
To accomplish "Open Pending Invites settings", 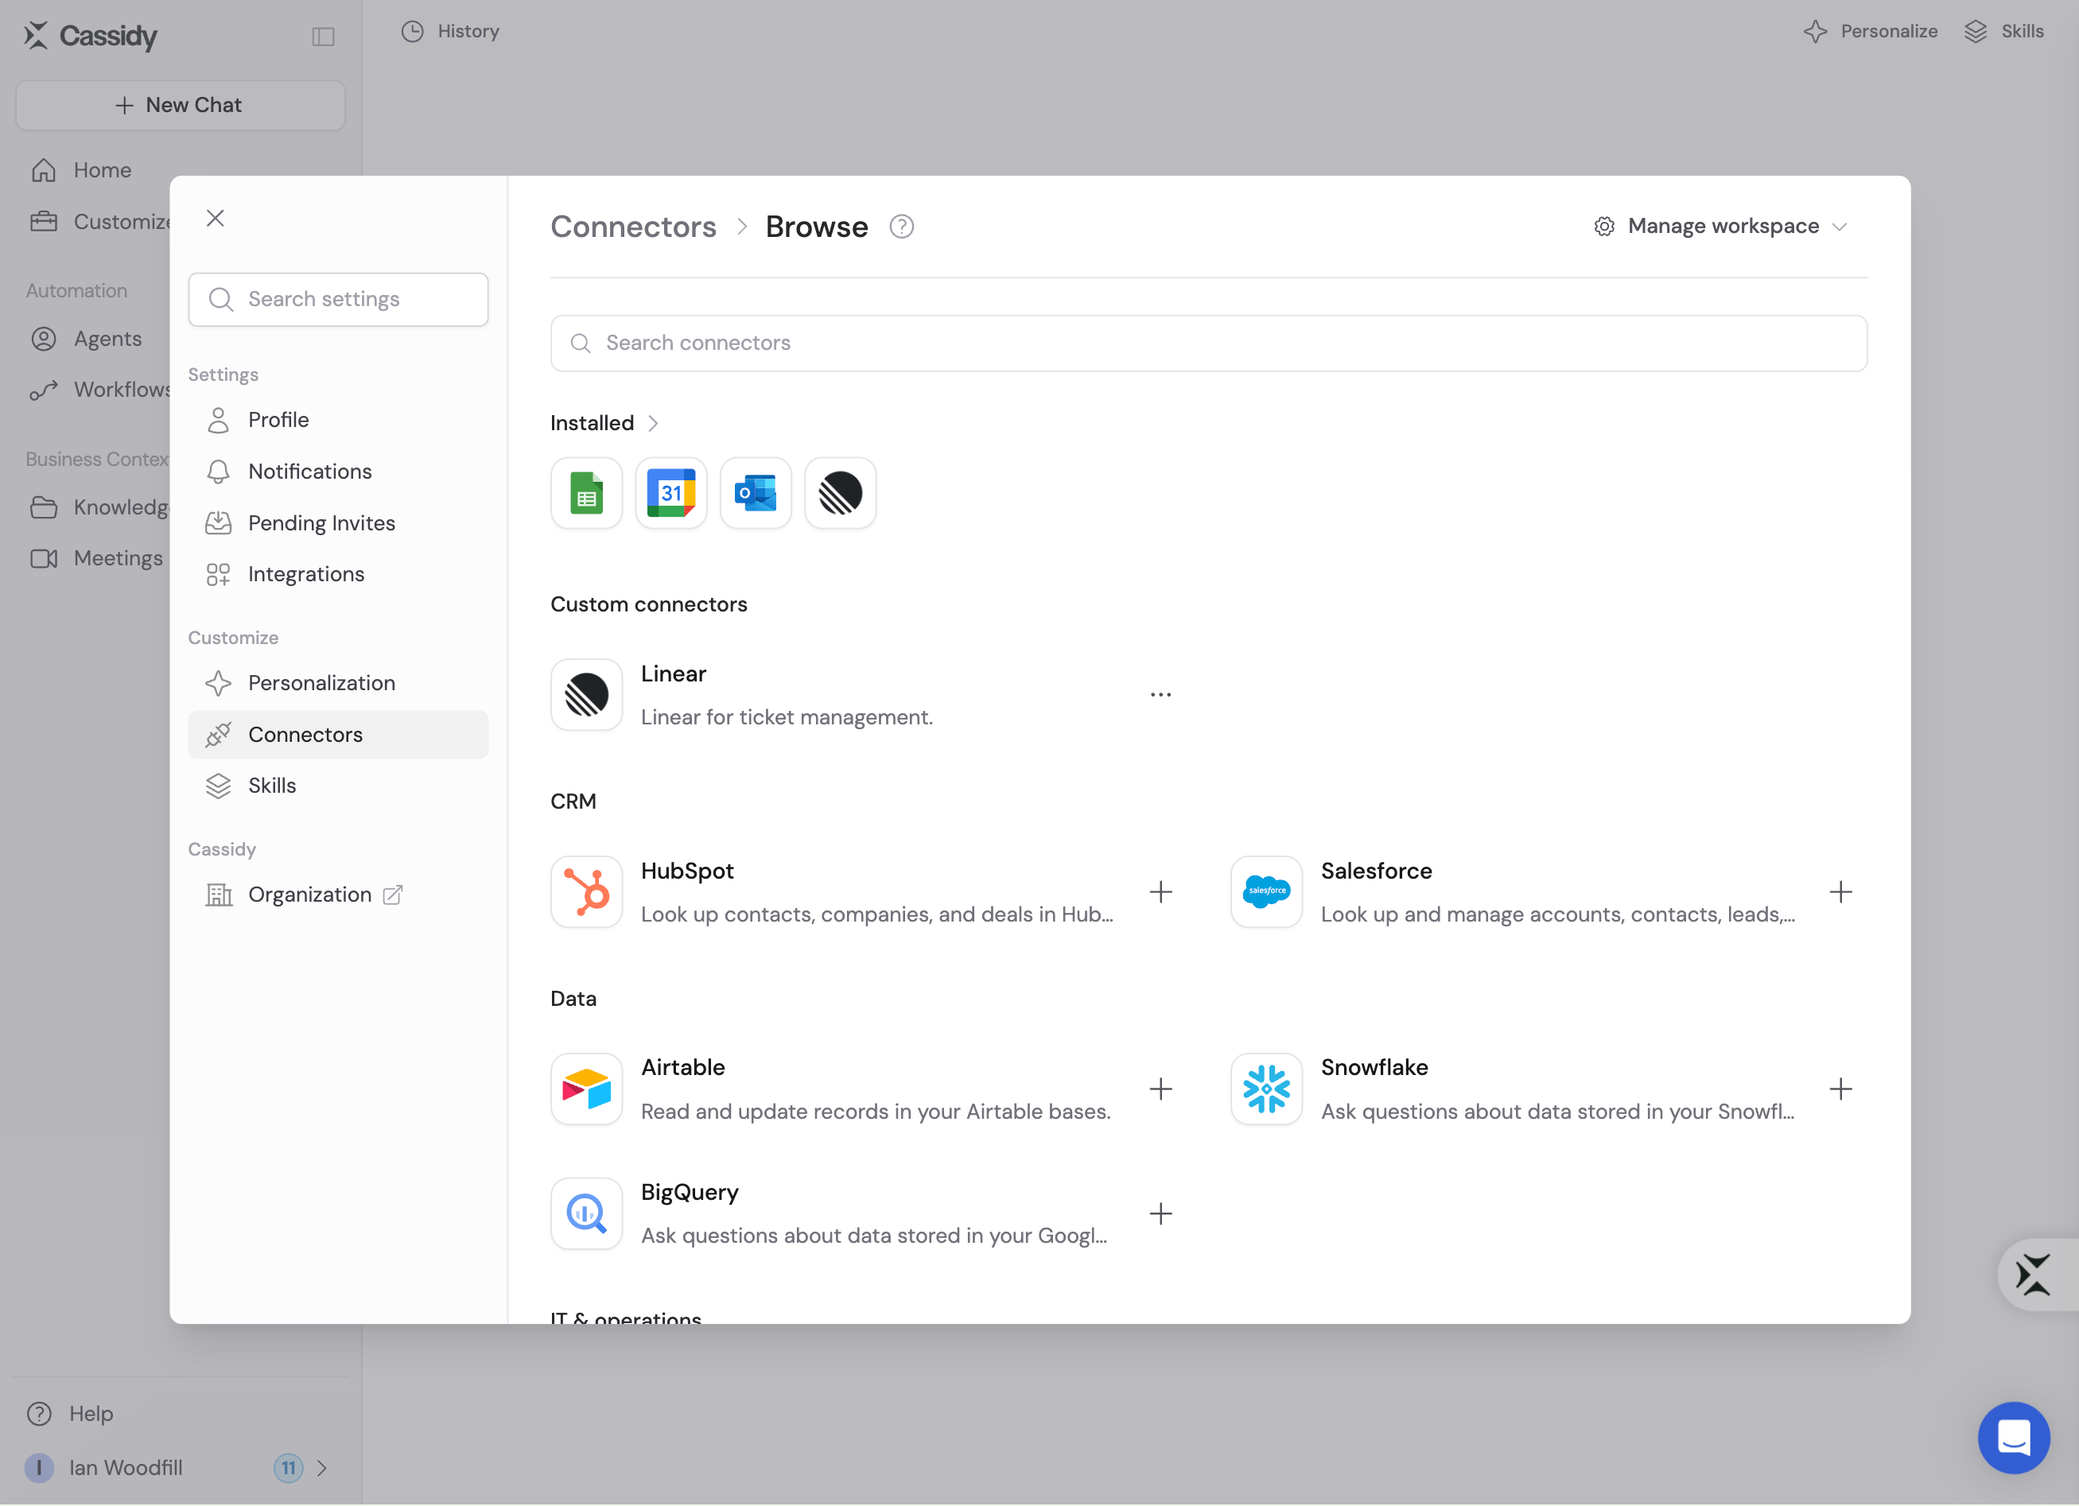I will click(338, 522).
